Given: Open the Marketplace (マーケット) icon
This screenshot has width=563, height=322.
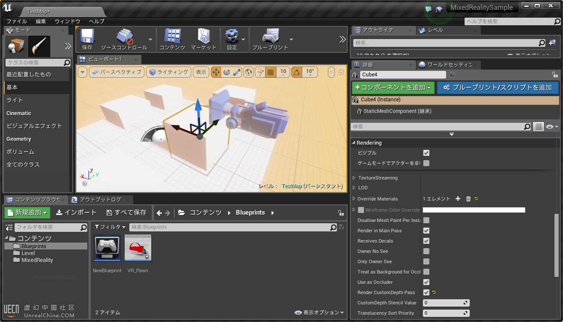Looking at the screenshot, I should click(x=203, y=38).
